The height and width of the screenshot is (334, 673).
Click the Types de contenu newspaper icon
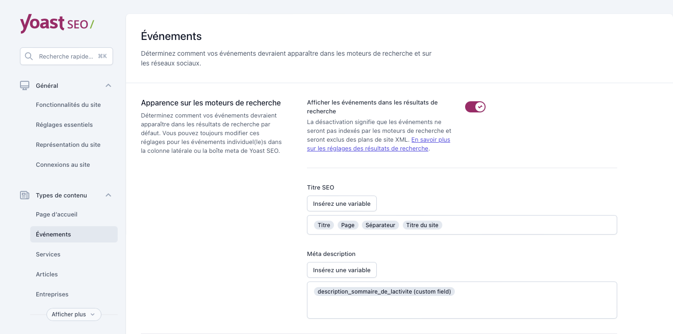pyautogui.click(x=25, y=195)
